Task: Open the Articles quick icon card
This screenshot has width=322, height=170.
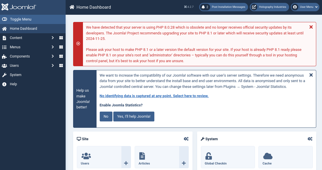Action: coord(157,157)
